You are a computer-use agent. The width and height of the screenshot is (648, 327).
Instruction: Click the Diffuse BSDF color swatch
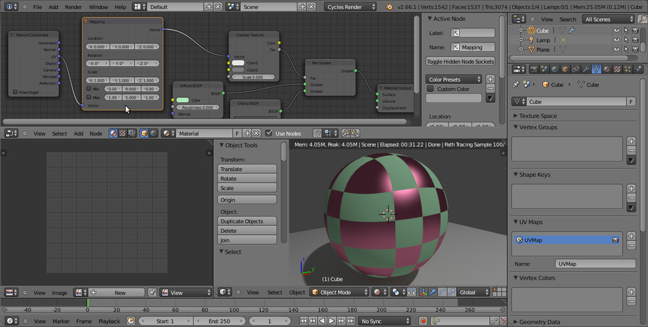point(183,100)
